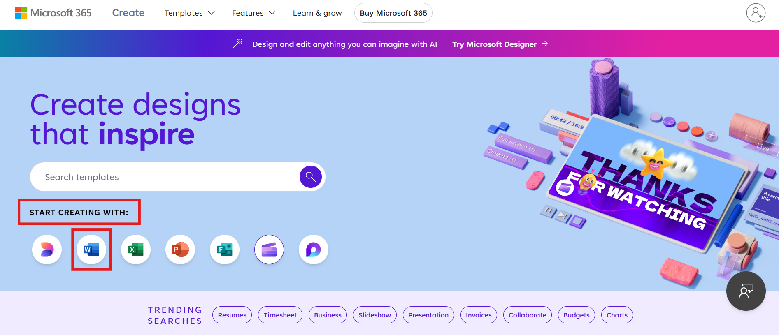Open the feedback chat bubble button
Viewport: 779px width, 335px height.
click(746, 291)
